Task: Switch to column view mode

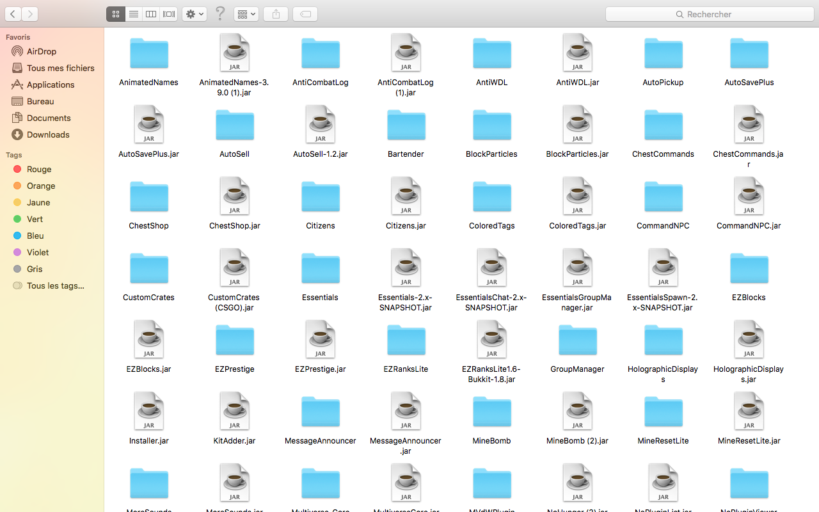Action: 151,14
